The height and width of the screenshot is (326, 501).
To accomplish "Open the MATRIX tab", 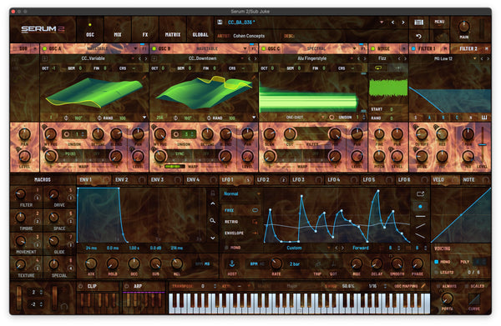I will pos(173,30).
